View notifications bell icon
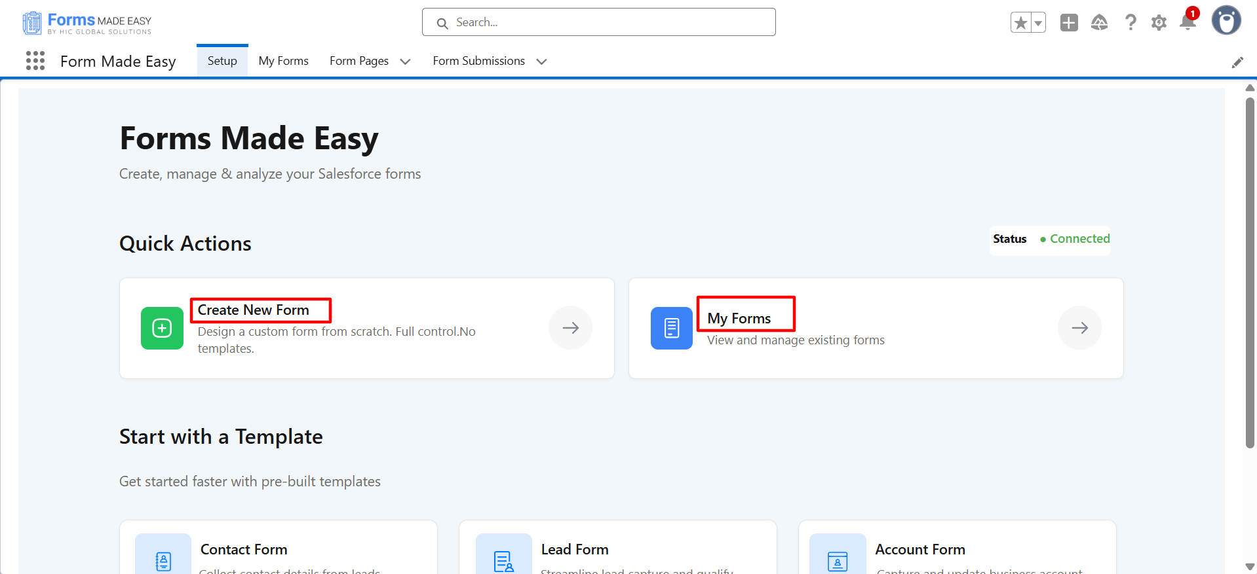1257x574 pixels. pyautogui.click(x=1188, y=22)
